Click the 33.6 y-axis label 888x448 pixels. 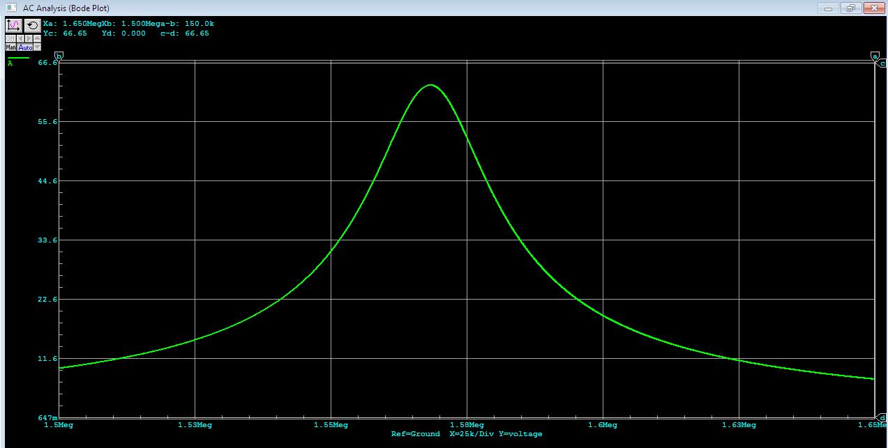click(x=47, y=240)
